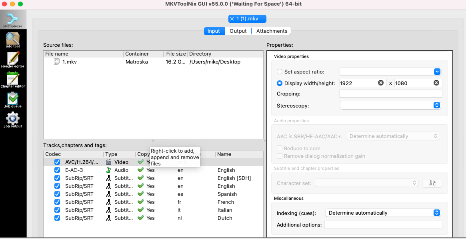Image resolution: width=466 pixels, height=239 pixels.
Task: Click the subtitle icon in the French row
Action: [109, 202]
